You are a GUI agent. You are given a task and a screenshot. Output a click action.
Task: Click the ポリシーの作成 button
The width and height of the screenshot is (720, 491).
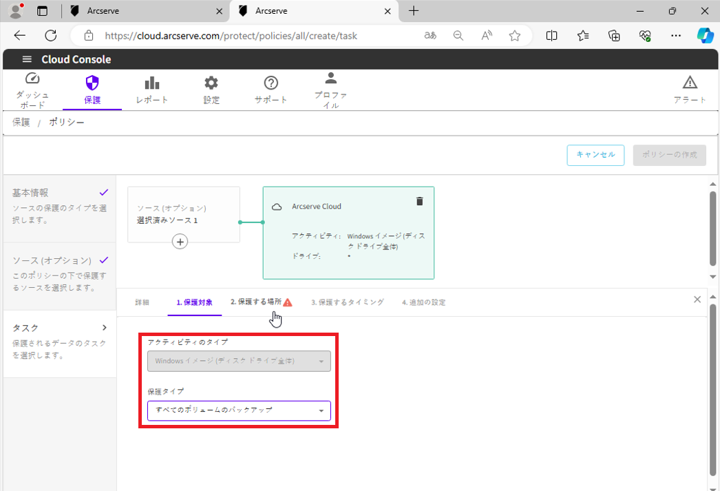tap(669, 155)
